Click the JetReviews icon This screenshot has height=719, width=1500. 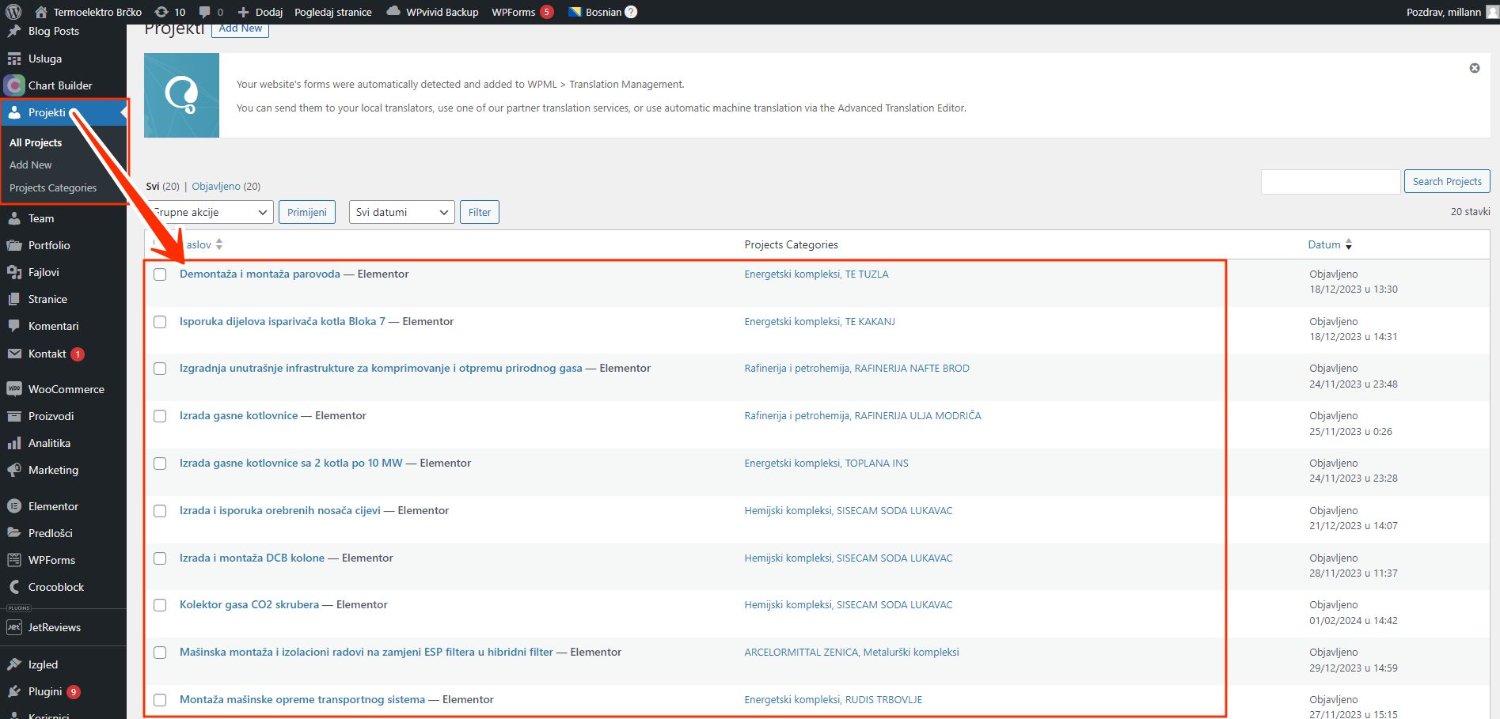(x=14, y=627)
